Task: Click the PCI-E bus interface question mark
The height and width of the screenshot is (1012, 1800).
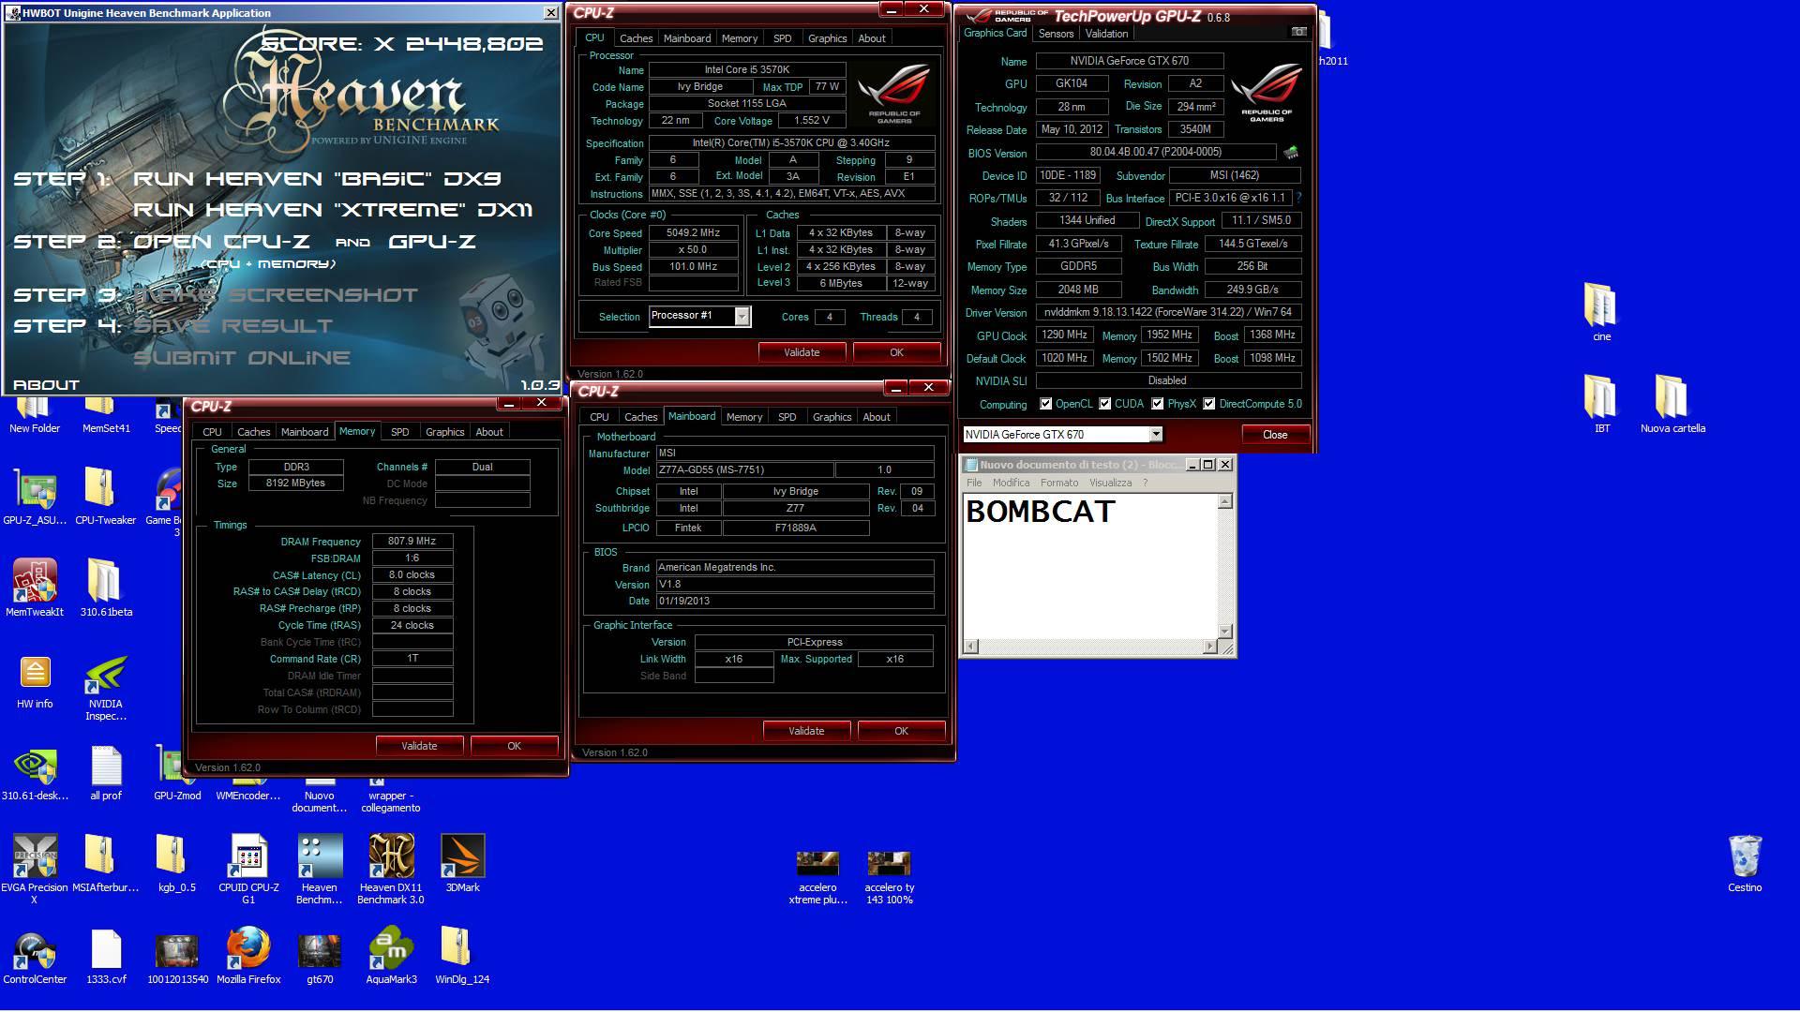Action: click(1298, 198)
